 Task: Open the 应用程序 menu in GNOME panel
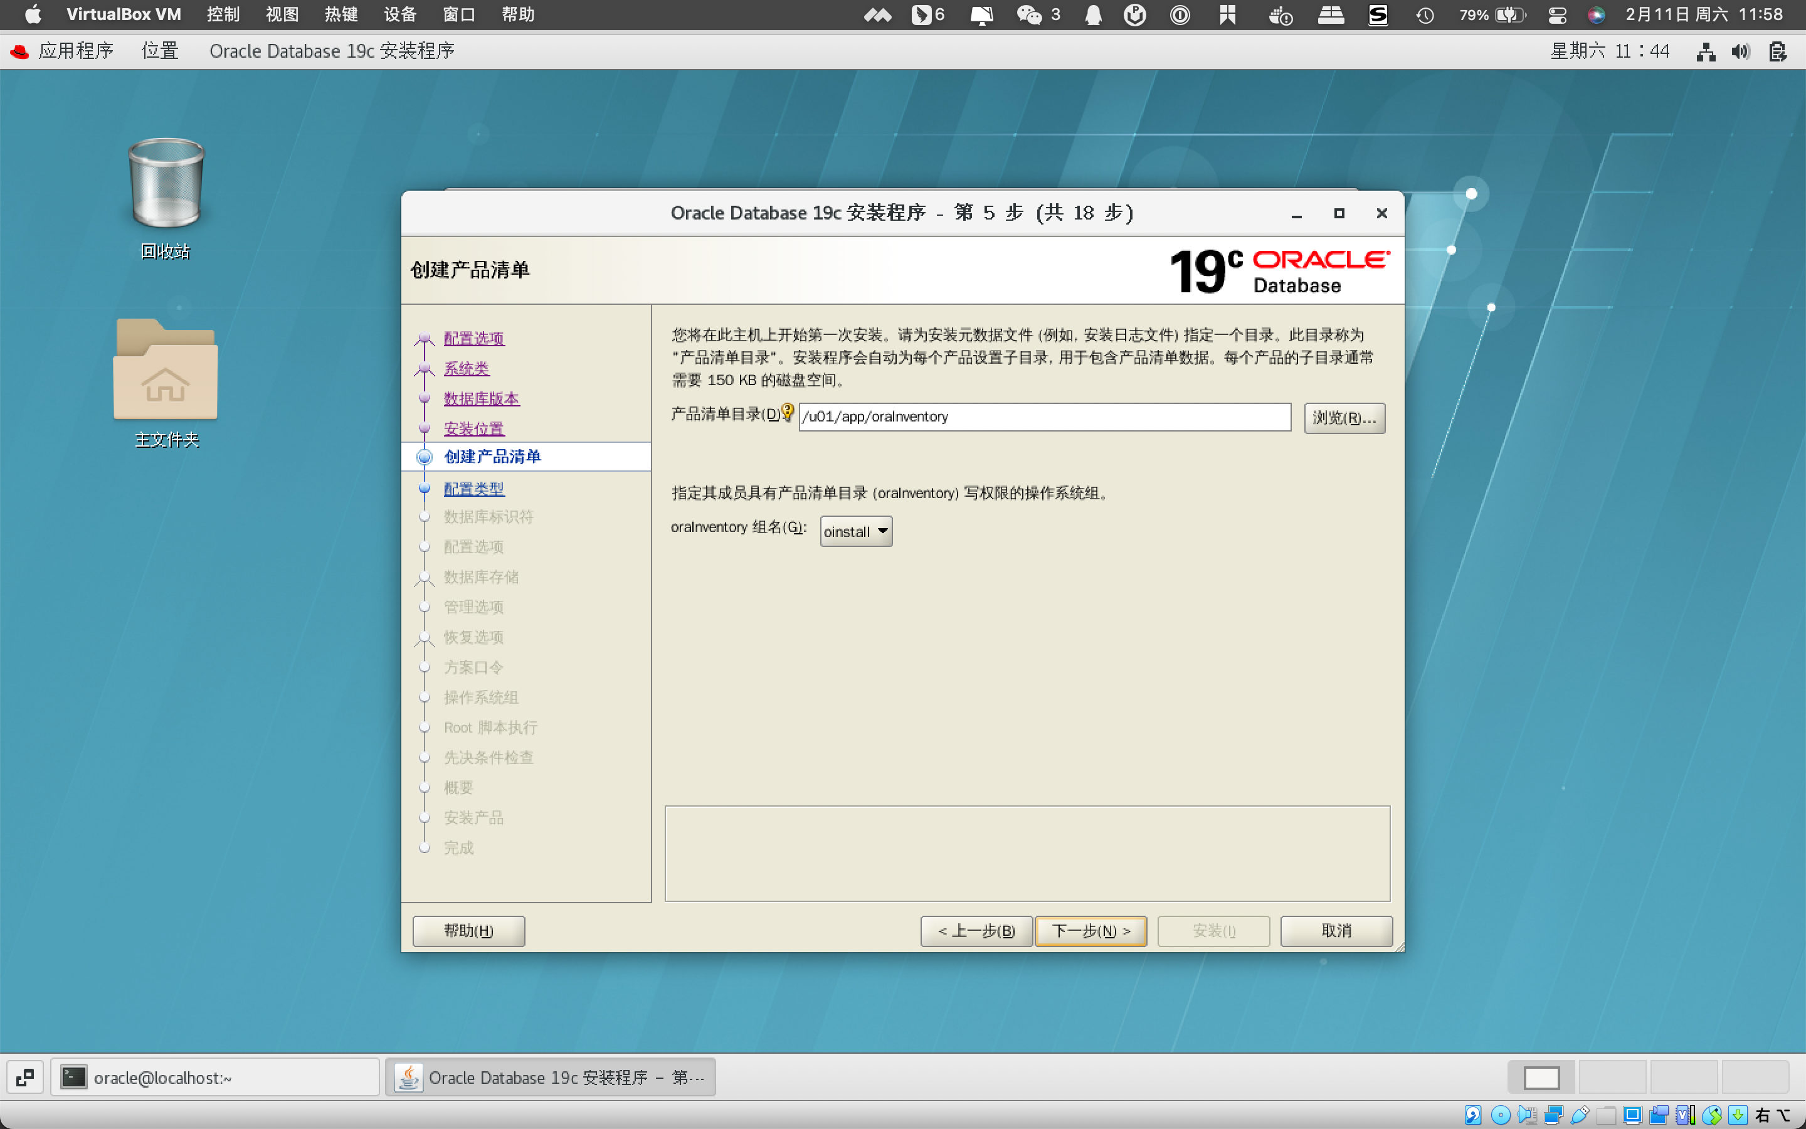pyautogui.click(x=76, y=51)
